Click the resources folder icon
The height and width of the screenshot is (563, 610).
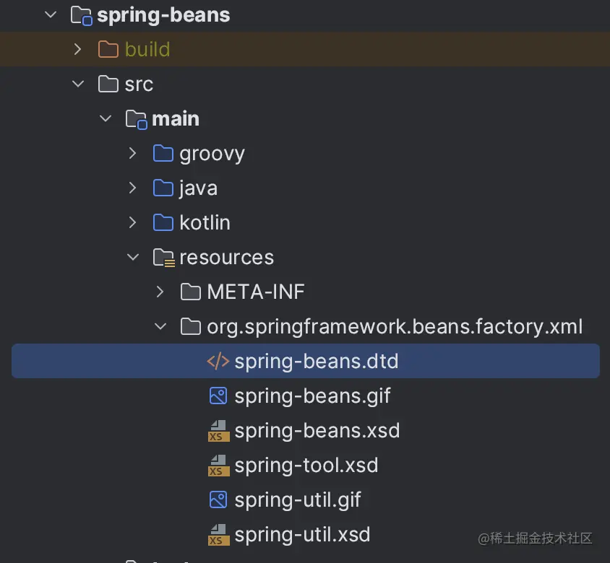pyautogui.click(x=164, y=258)
